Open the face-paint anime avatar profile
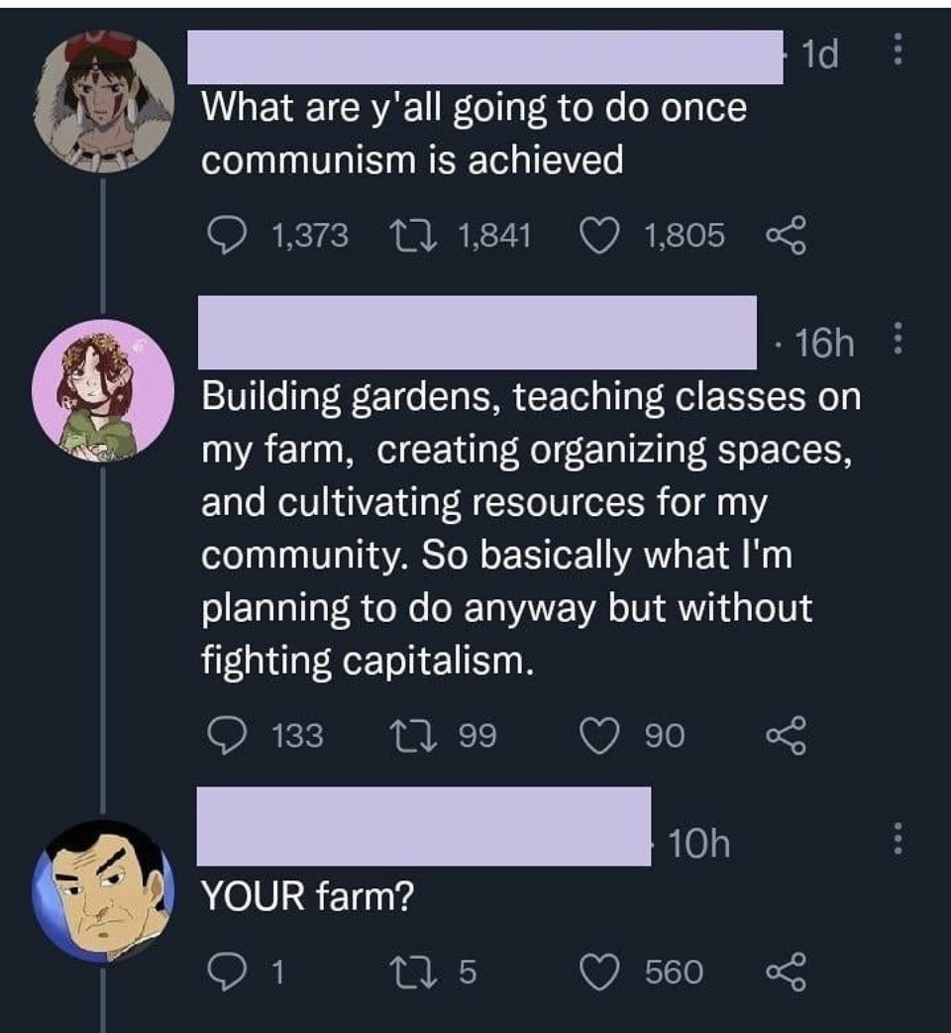This screenshot has height=1033, width=951. (x=102, y=102)
